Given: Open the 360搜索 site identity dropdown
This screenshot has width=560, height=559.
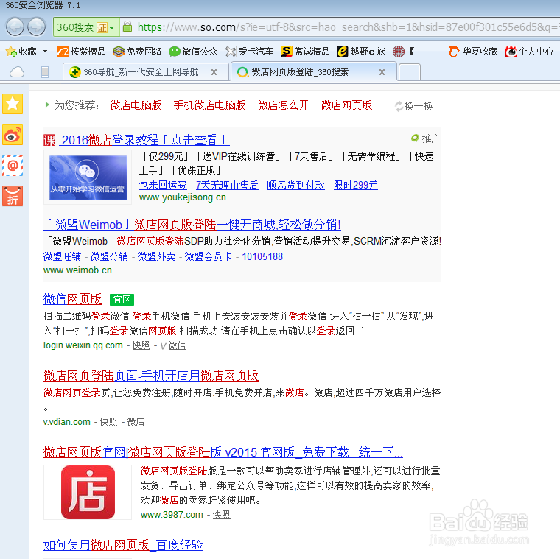Looking at the screenshot, I should pyautogui.click(x=86, y=27).
